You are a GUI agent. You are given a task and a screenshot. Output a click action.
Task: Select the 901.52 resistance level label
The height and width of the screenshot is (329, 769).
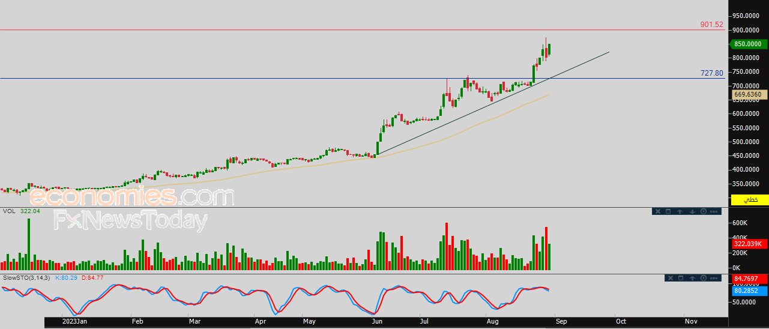[712, 25]
